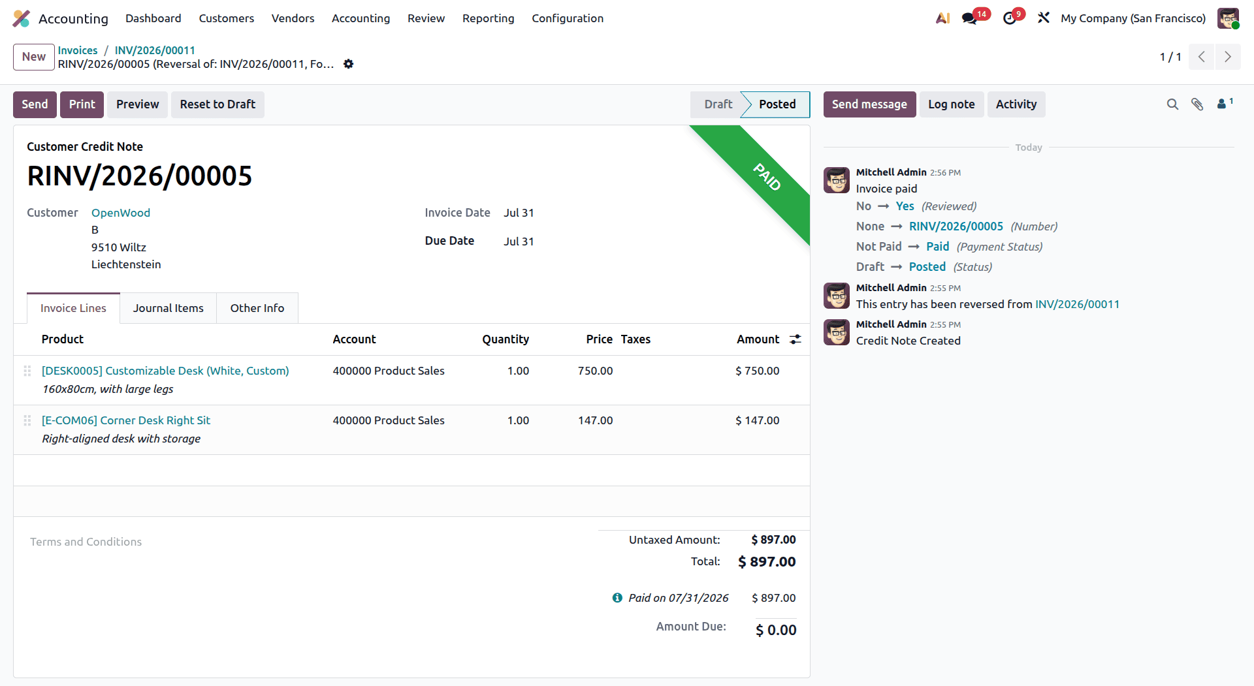Open activities clock icon with 9 badge
The width and height of the screenshot is (1254, 686).
click(1010, 18)
